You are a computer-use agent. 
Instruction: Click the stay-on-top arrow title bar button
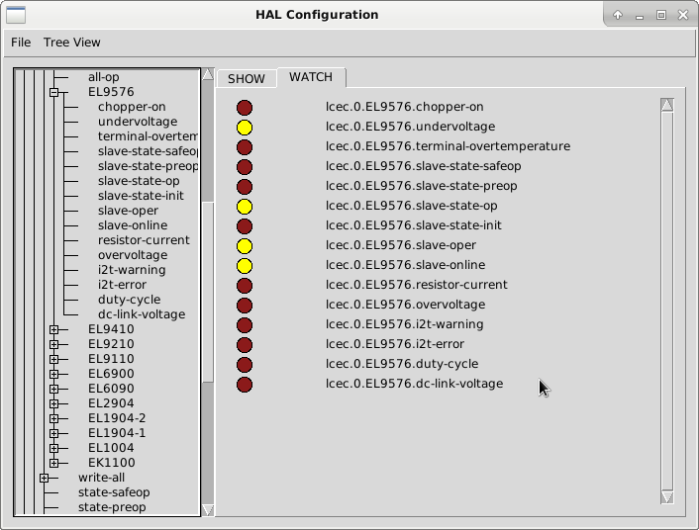[x=618, y=15]
